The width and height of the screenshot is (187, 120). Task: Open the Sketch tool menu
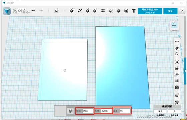click(80, 11)
